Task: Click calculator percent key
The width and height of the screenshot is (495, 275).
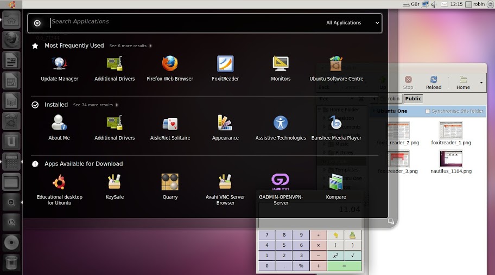Action: (301, 266)
